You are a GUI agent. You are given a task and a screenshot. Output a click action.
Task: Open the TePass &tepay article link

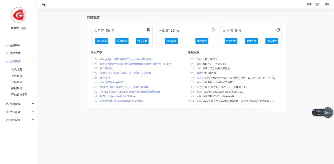point(131,92)
